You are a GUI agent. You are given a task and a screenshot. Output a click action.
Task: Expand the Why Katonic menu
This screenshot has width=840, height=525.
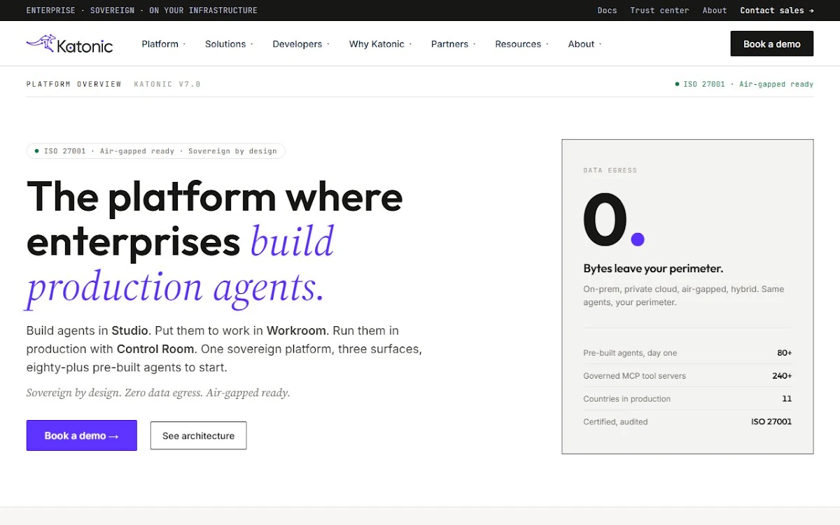(x=380, y=44)
